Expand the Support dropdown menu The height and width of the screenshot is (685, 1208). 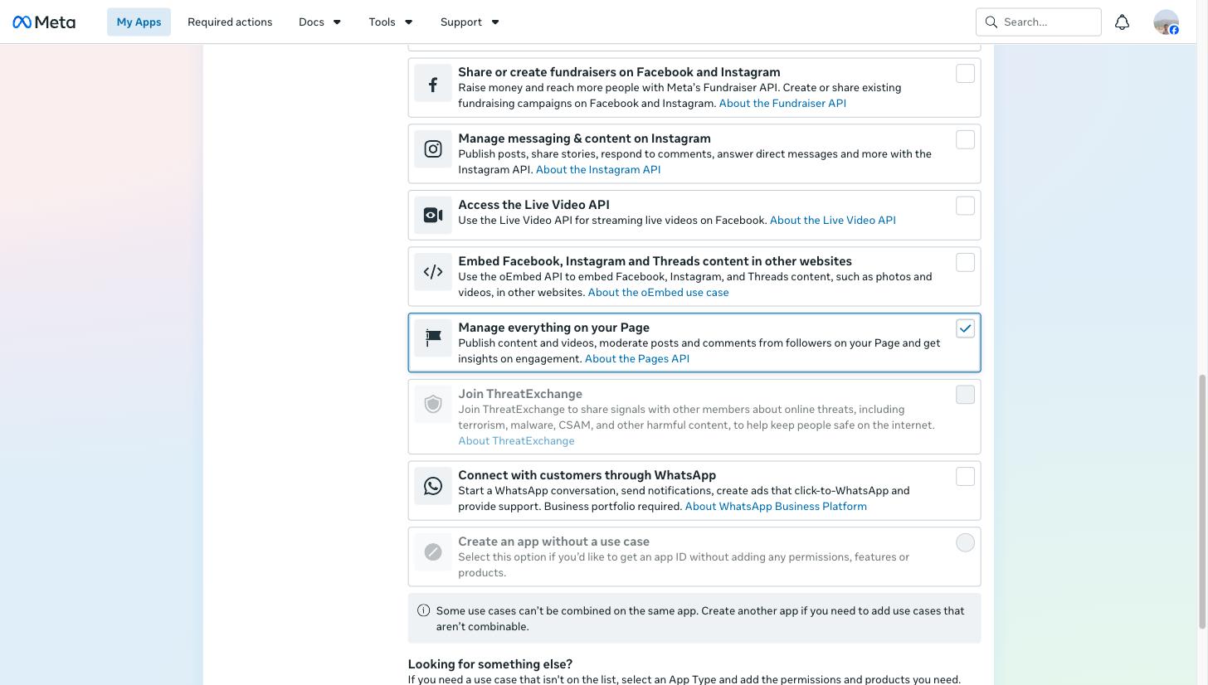point(470,22)
